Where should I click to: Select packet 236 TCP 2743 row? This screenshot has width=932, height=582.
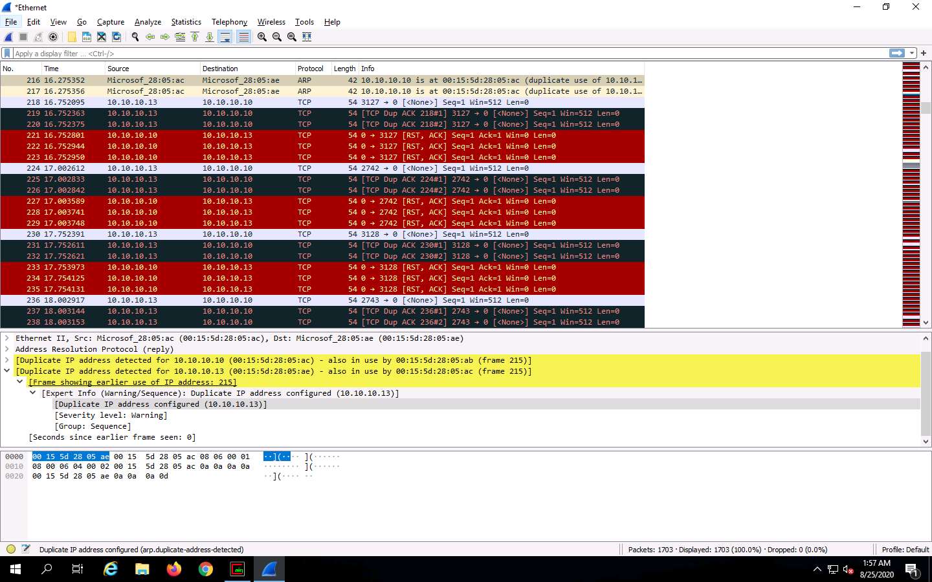pos(322,300)
